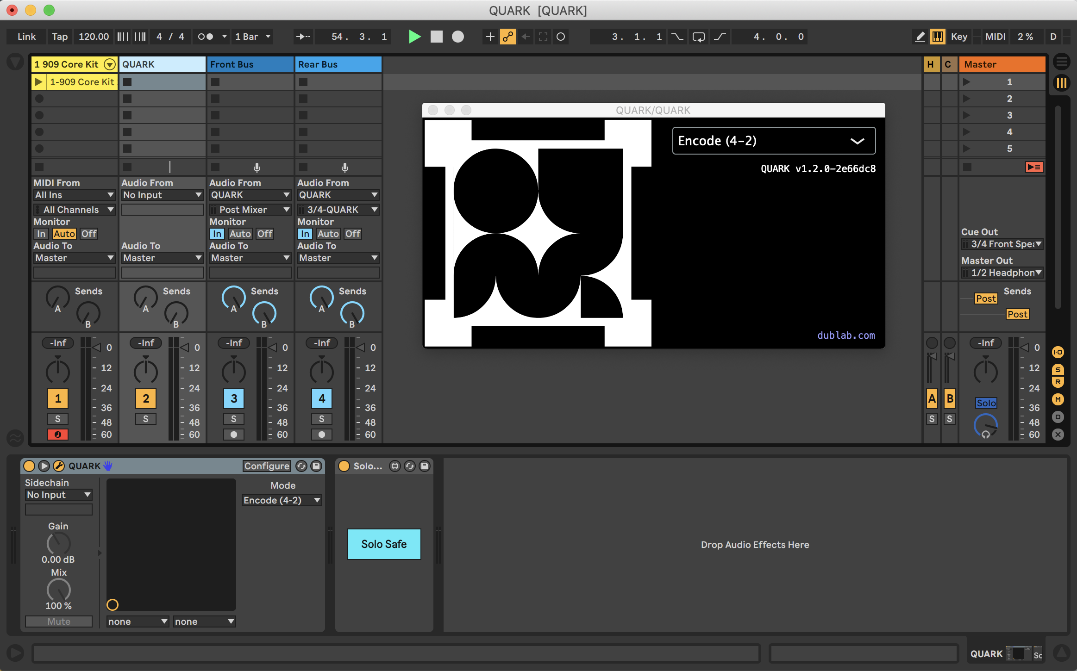Screen dimensions: 1077x671
Task: Click the green Play button
Action: [x=414, y=37]
